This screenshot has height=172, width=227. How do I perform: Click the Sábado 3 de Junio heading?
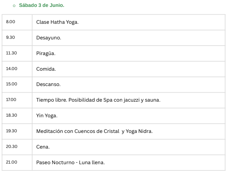41,5
